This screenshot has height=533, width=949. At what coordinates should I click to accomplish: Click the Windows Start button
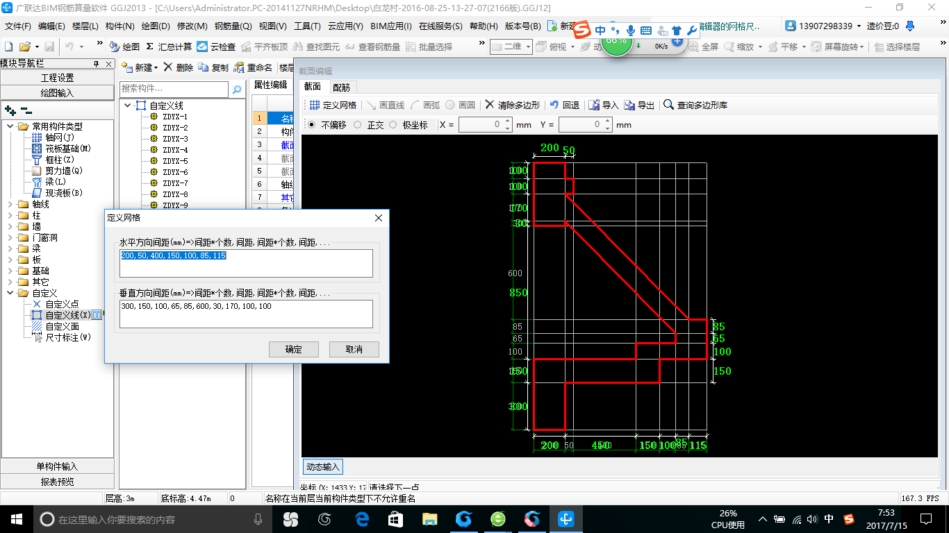coord(15,518)
